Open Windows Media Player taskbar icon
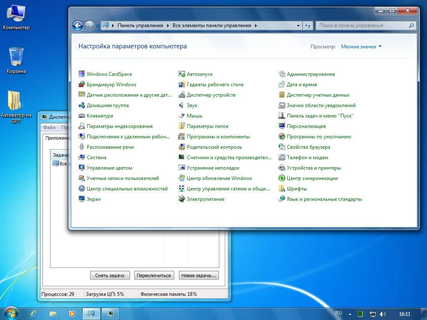 pos(72,314)
